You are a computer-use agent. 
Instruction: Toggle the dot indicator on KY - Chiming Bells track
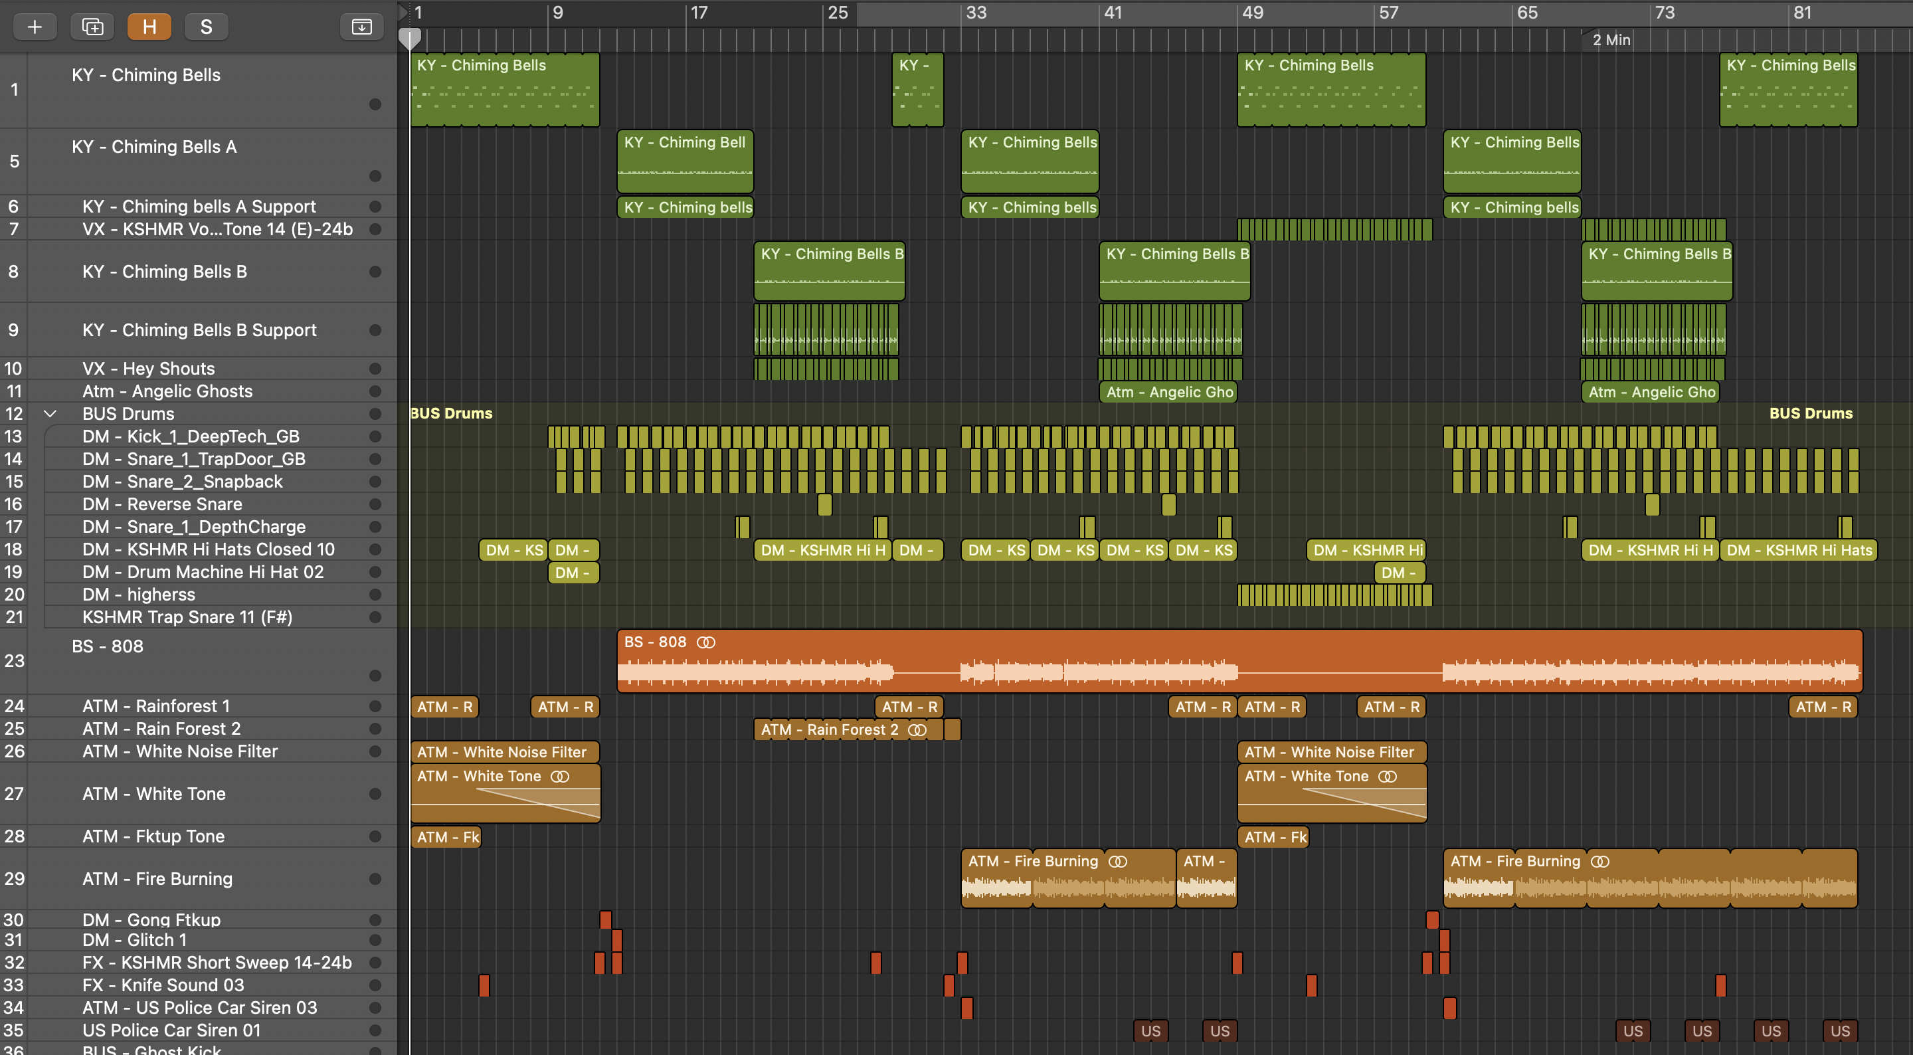coord(375,104)
